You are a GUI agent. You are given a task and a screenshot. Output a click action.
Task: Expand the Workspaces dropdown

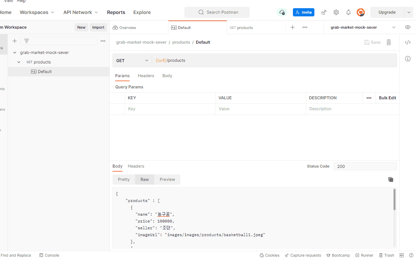[37, 12]
